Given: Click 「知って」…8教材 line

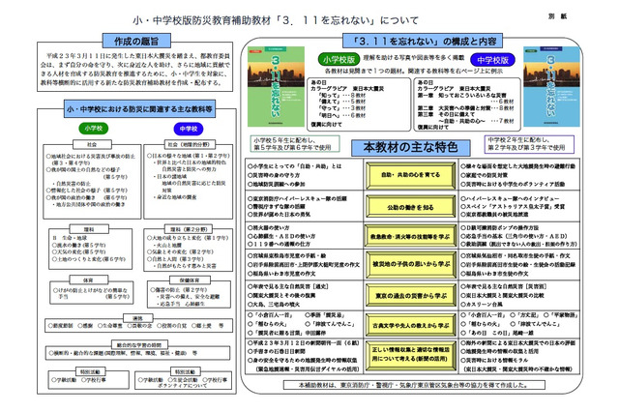Looking at the screenshot, I should click(342, 95).
